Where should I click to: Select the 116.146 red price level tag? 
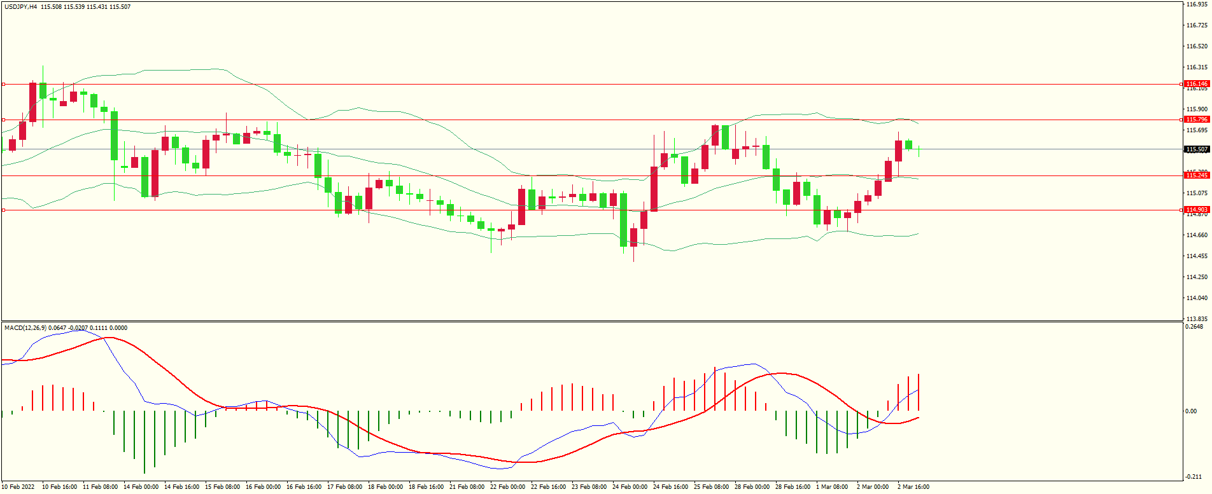coord(1196,84)
